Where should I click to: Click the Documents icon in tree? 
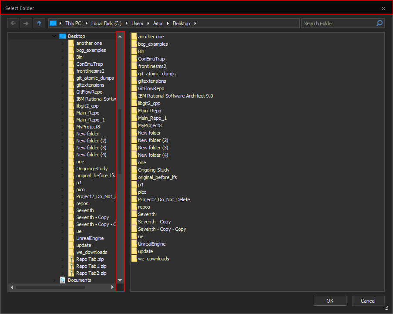[x=63, y=280]
